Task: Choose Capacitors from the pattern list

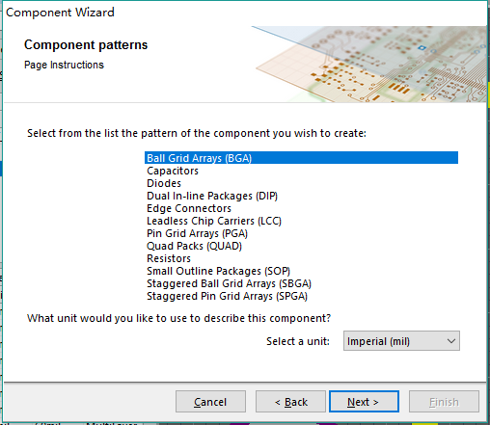Action: point(301,171)
